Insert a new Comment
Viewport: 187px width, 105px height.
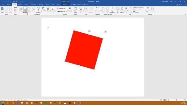97,10
